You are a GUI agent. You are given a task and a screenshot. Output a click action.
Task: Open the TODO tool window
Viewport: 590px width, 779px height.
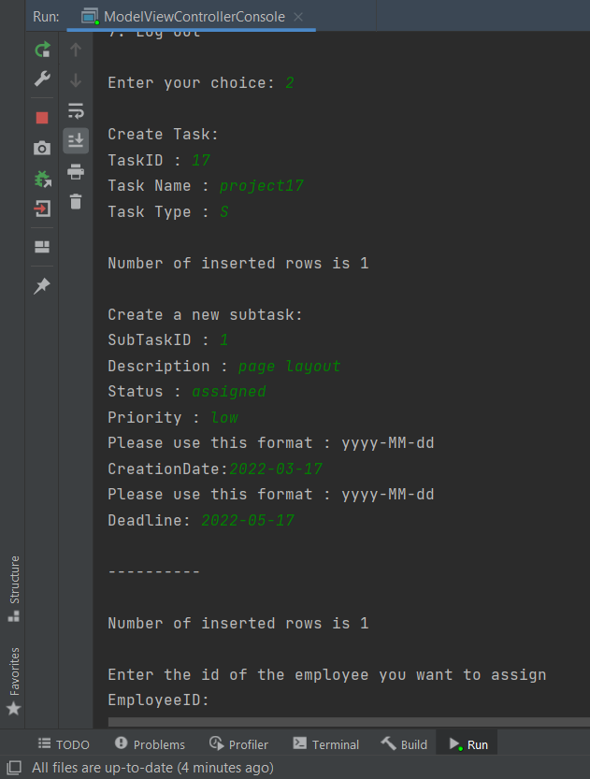click(64, 743)
